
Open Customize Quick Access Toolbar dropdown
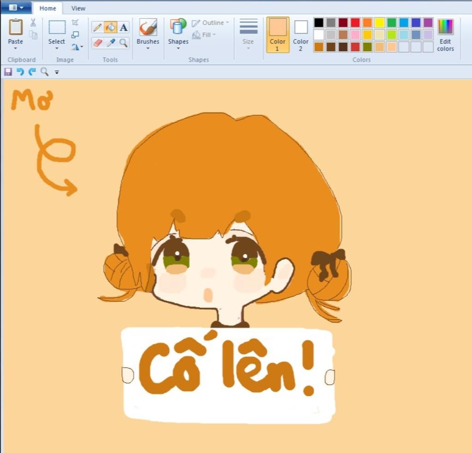pyautogui.click(x=57, y=72)
